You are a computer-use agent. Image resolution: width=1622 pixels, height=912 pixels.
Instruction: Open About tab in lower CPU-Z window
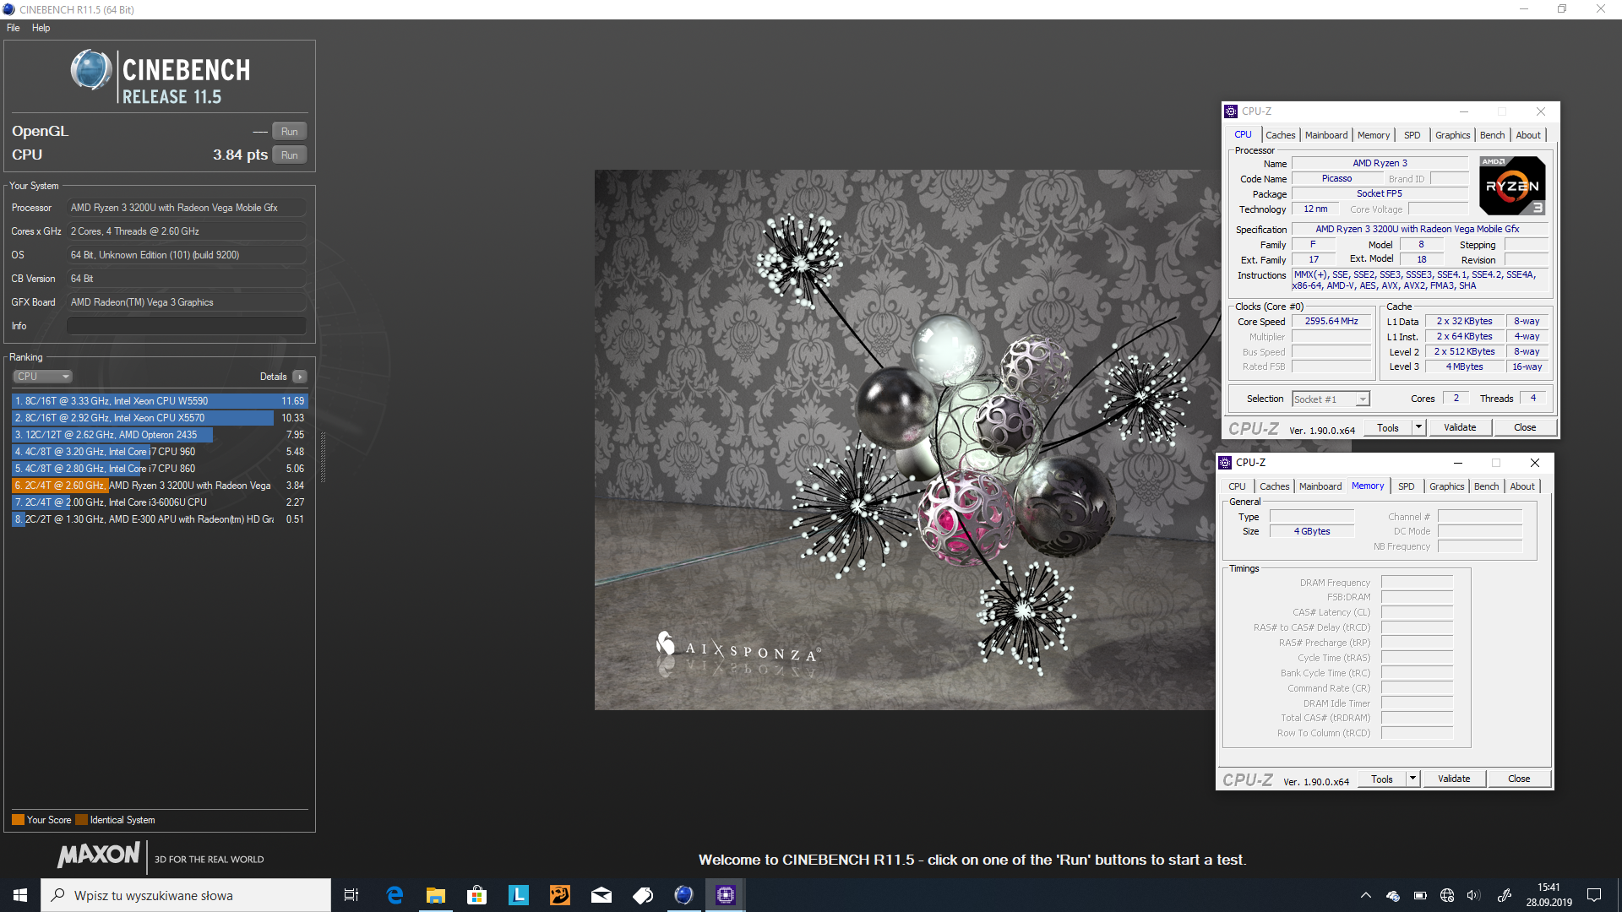click(x=1521, y=486)
